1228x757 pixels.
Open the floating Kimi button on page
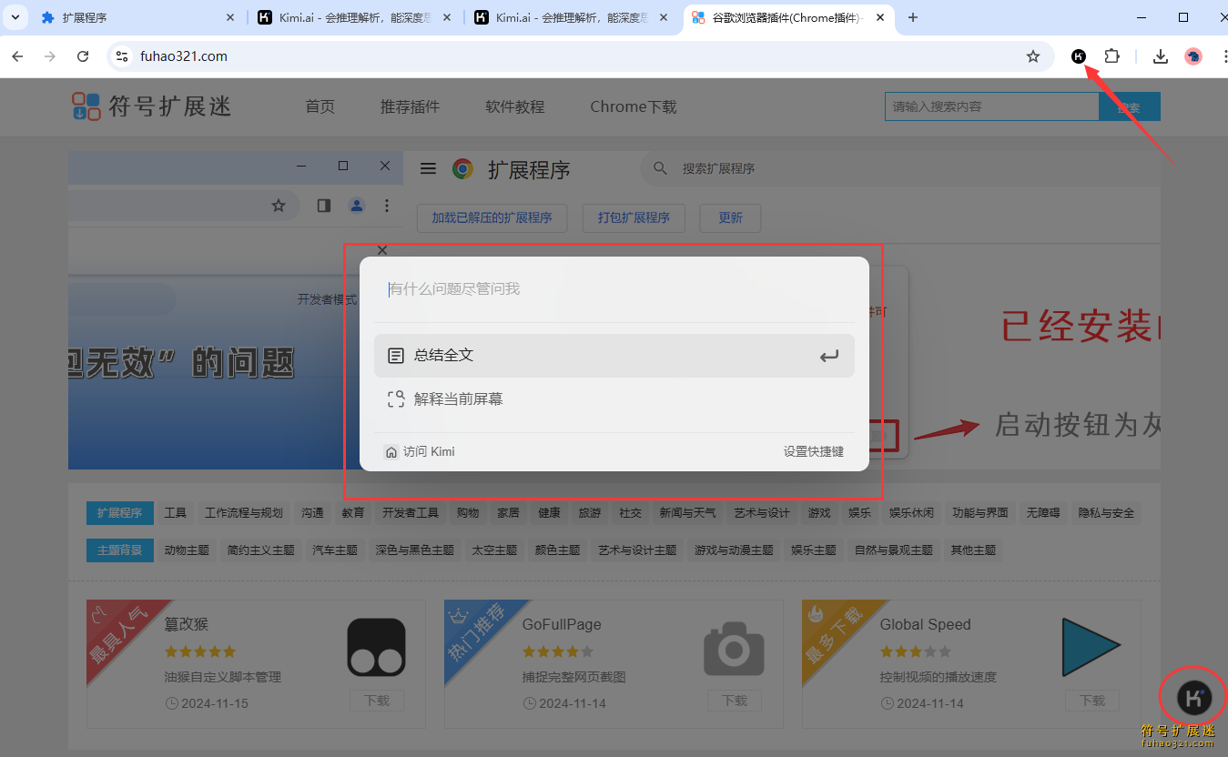tap(1193, 698)
